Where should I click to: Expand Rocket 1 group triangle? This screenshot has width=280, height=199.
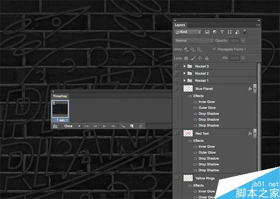[x=184, y=81]
